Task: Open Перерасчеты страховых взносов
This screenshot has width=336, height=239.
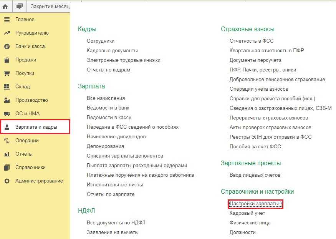Action: click(269, 118)
